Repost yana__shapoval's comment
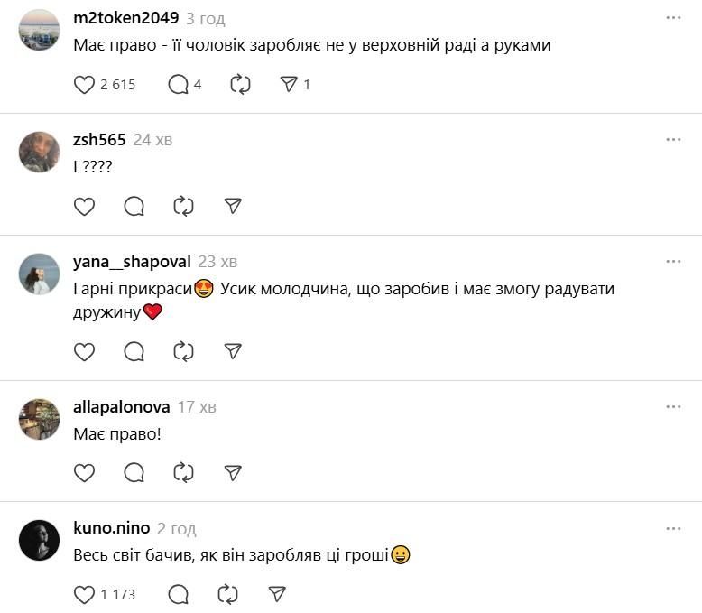This screenshot has height=613, width=702. pos(183,351)
